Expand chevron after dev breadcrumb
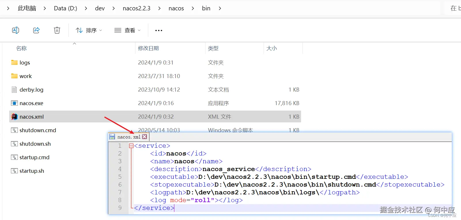This screenshot has width=461, height=220. (x=114, y=8)
